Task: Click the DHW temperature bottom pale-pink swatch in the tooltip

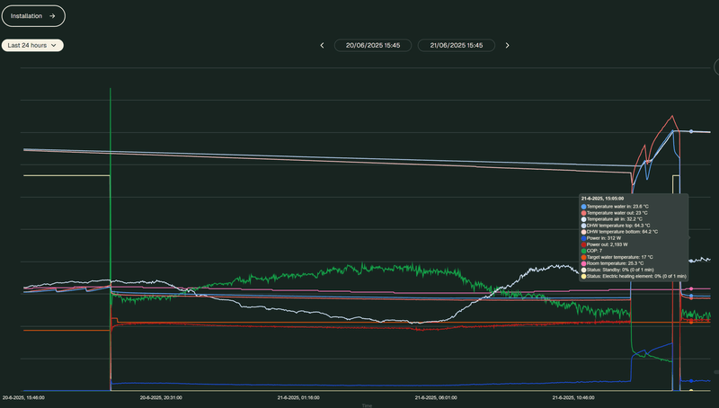Action: tap(583, 232)
